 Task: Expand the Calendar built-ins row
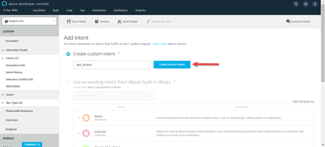pyautogui.click(x=79, y=133)
